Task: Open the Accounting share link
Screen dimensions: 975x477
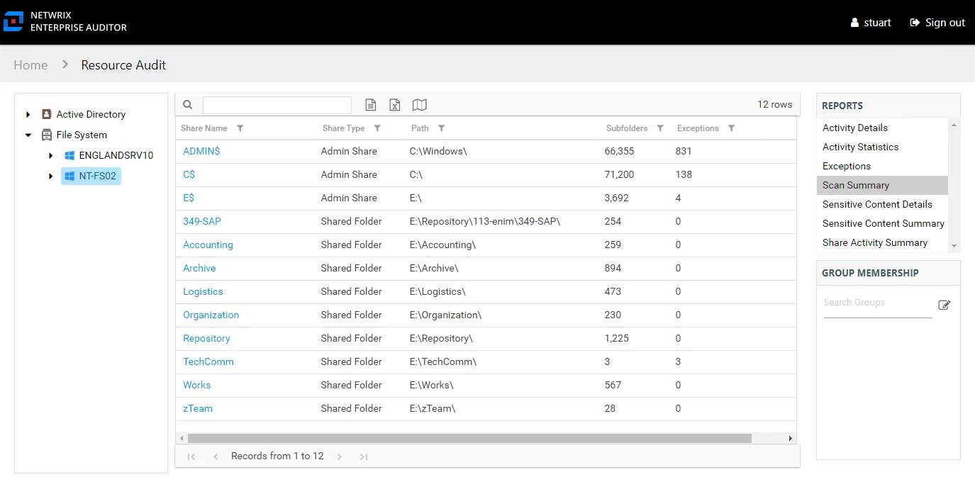Action: (208, 245)
